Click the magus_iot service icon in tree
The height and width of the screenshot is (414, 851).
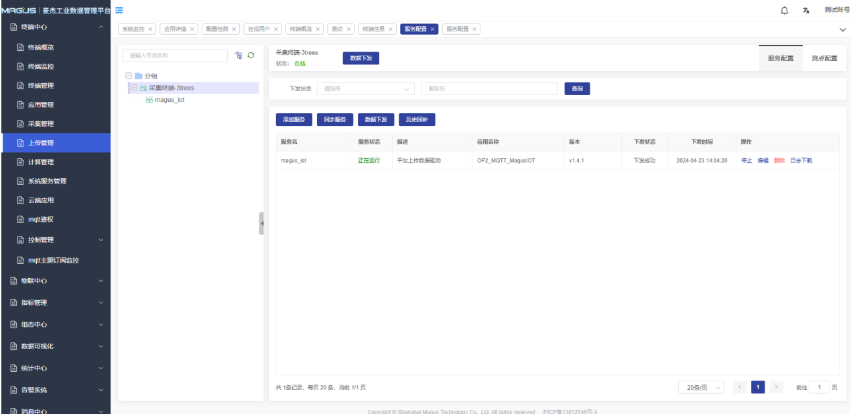[x=149, y=100]
